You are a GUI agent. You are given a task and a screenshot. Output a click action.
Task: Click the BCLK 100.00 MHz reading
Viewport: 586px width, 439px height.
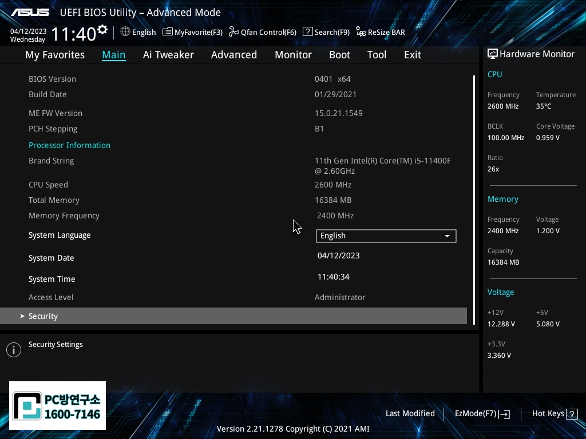click(506, 138)
